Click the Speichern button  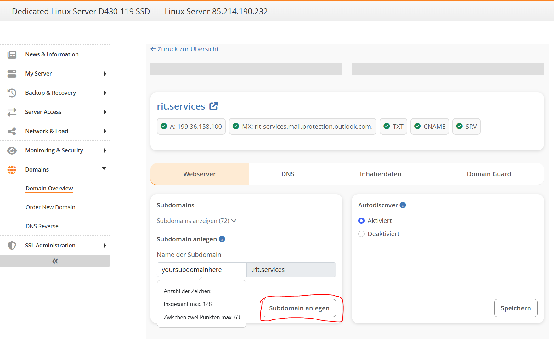516,308
